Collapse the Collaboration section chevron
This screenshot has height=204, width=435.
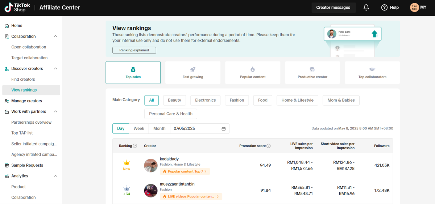[x=55, y=37]
